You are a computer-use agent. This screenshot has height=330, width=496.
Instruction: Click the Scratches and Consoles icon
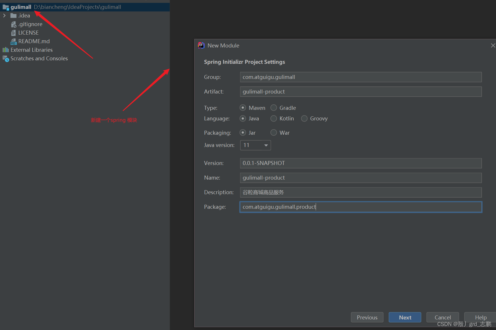point(6,59)
